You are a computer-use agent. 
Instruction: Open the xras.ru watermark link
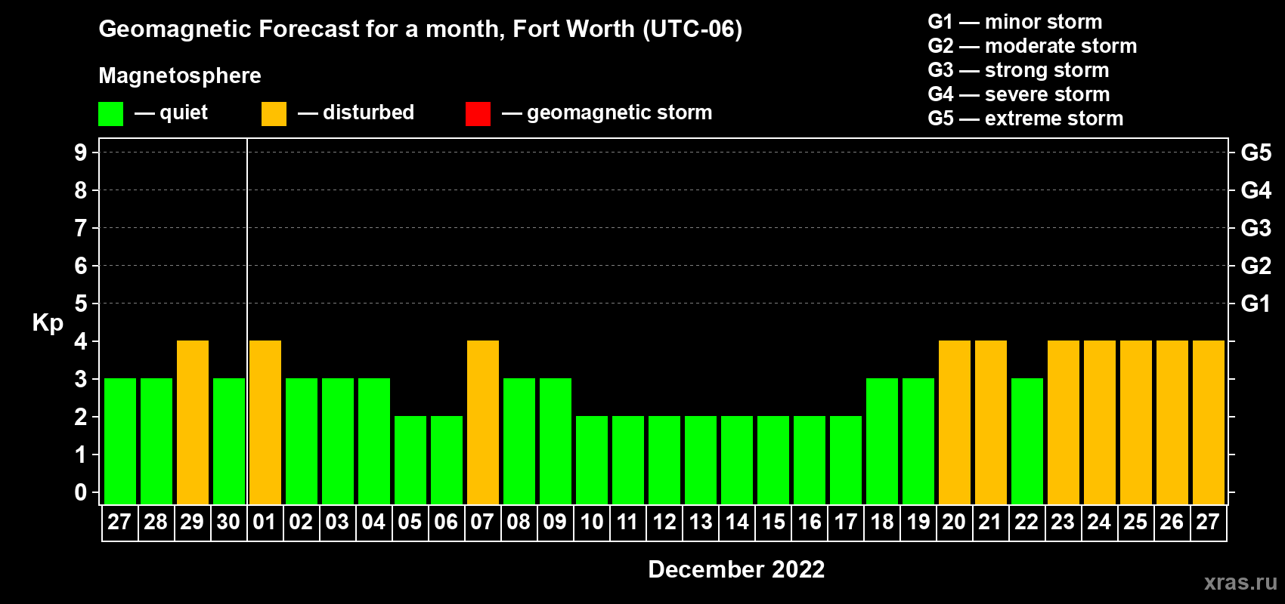pos(1240,582)
